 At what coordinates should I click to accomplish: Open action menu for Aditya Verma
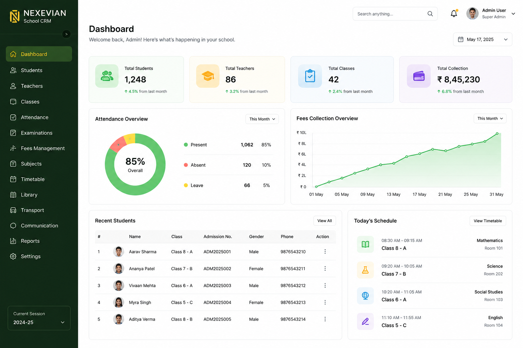coord(325,319)
